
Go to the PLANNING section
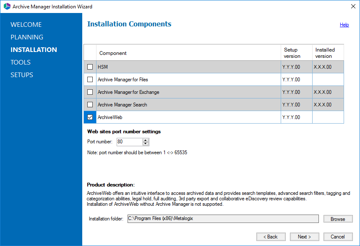(27, 37)
